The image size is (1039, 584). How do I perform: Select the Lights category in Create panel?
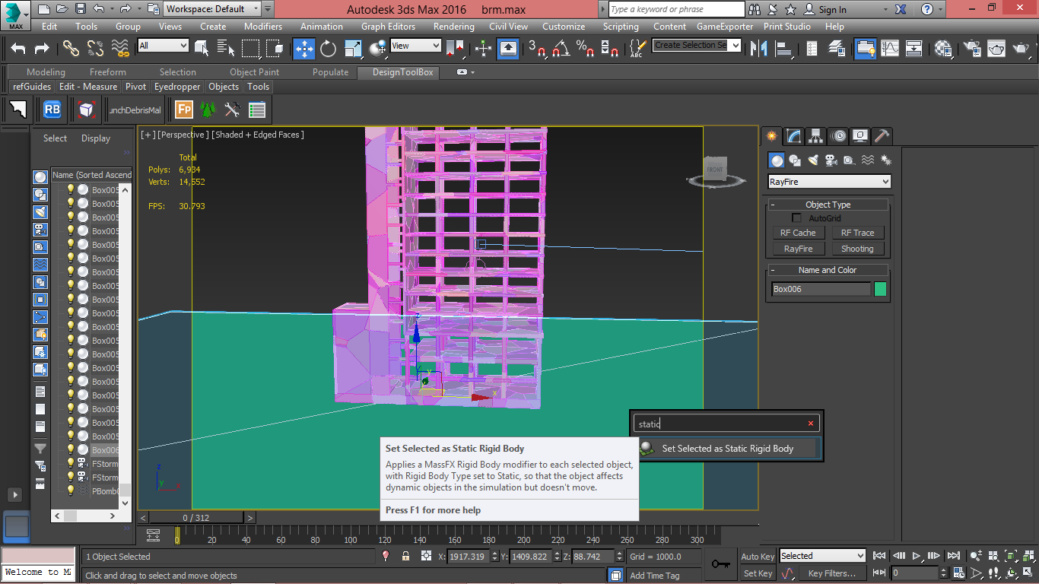point(813,160)
